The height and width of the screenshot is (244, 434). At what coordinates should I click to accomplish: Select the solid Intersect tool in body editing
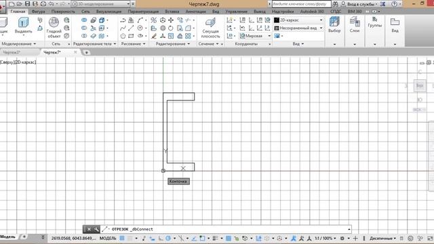[x=84, y=36]
